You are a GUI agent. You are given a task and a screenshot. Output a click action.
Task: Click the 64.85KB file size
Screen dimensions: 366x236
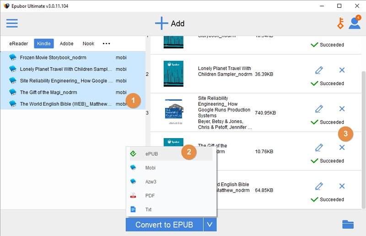tap(264, 190)
